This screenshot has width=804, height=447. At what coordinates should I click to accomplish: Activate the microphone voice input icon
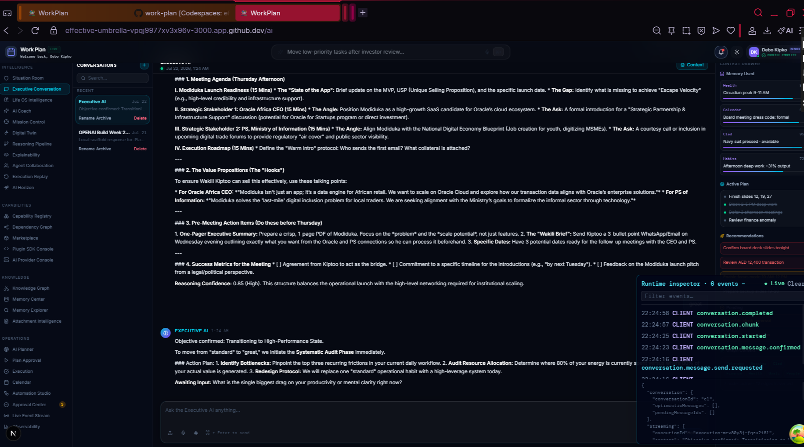coord(183,433)
